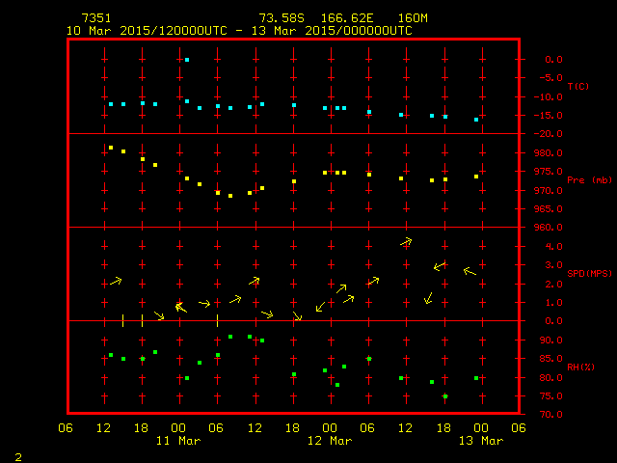Click the topmost wind arrow near 4.0 MPS
The height and width of the screenshot is (463, 617).
[406, 241]
